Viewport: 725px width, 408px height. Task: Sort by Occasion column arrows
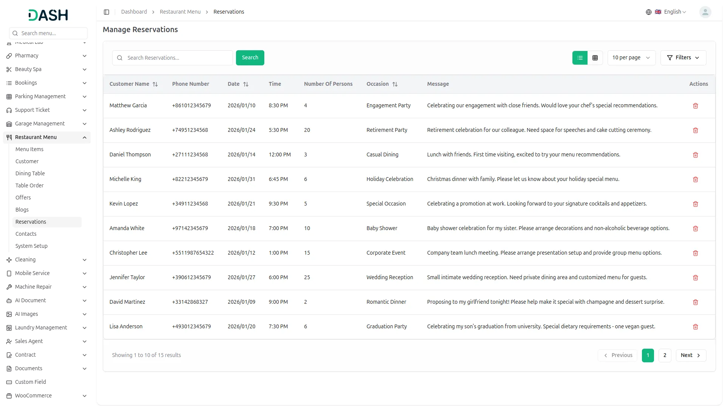395,84
